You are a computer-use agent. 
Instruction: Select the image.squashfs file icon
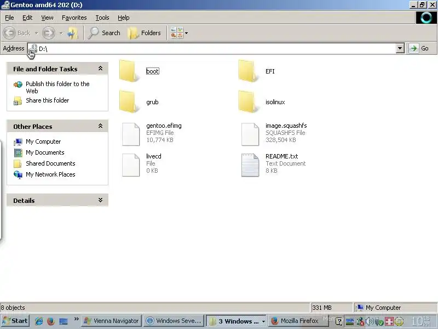point(250,134)
